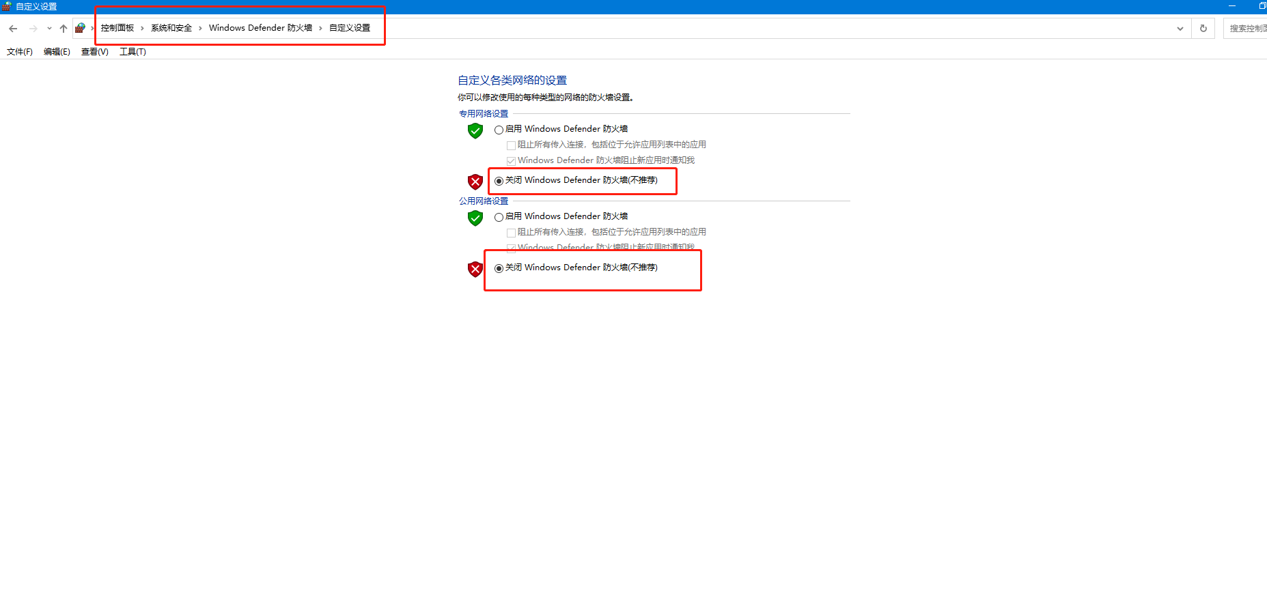Click the 自定义各类网络的设置 heading
1267x591 pixels.
pyautogui.click(x=512, y=81)
